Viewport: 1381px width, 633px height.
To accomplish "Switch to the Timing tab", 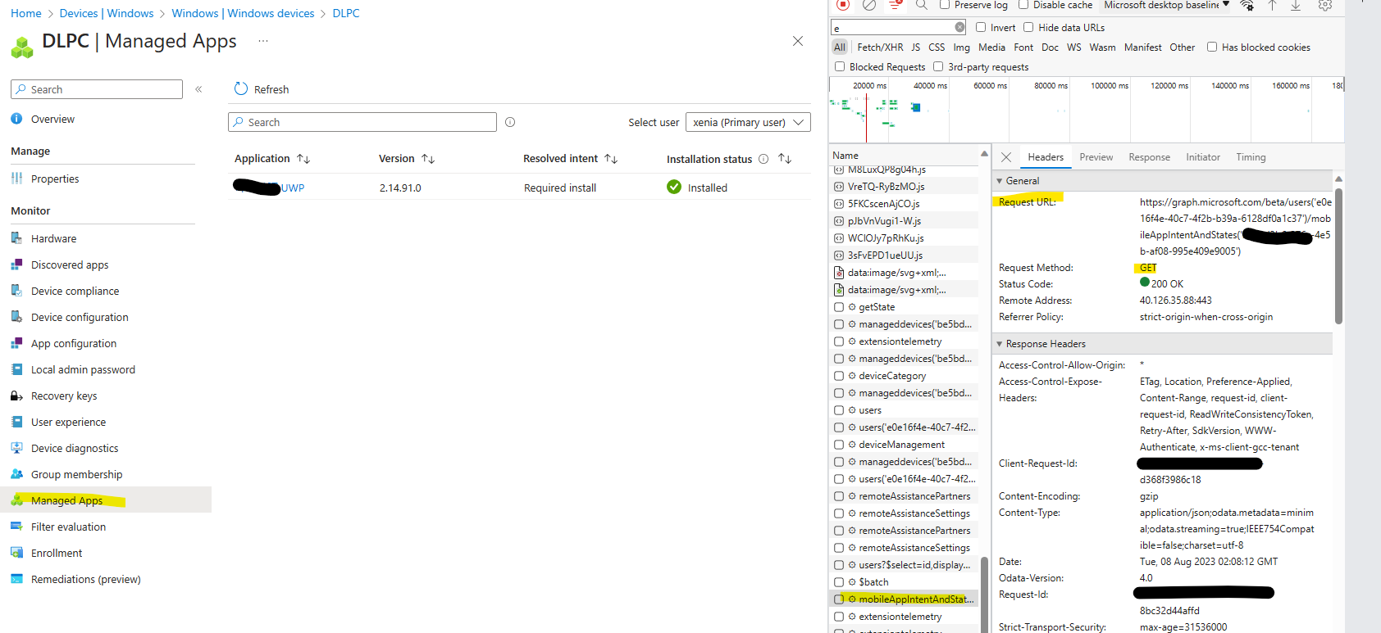I will (x=1251, y=157).
